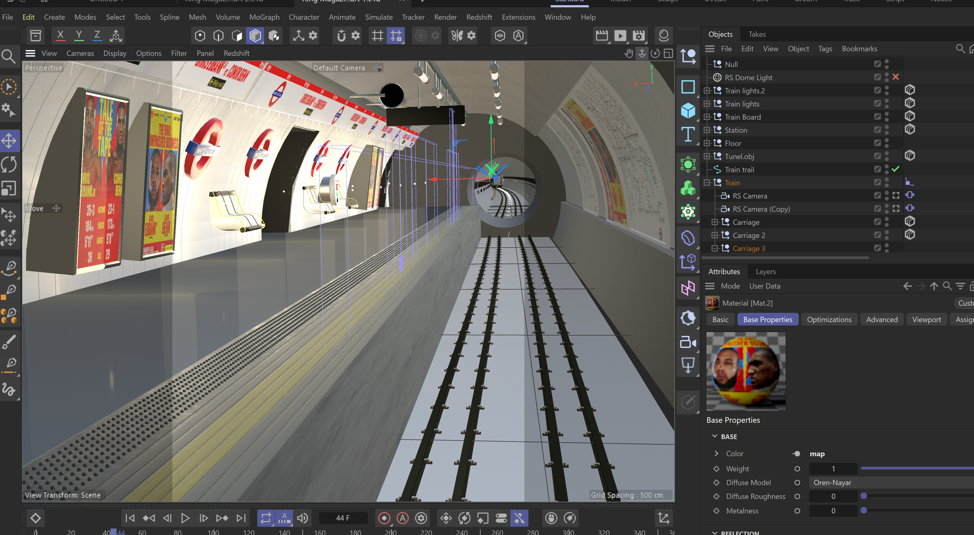The image size is (974, 535).
Task: Click the Camera object icon
Action: click(x=688, y=343)
